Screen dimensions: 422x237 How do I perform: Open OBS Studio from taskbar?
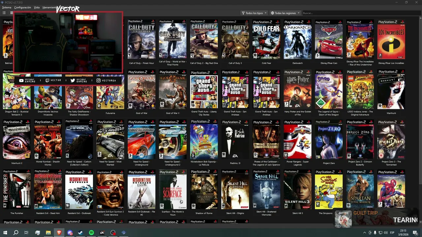click(x=113, y=233)
